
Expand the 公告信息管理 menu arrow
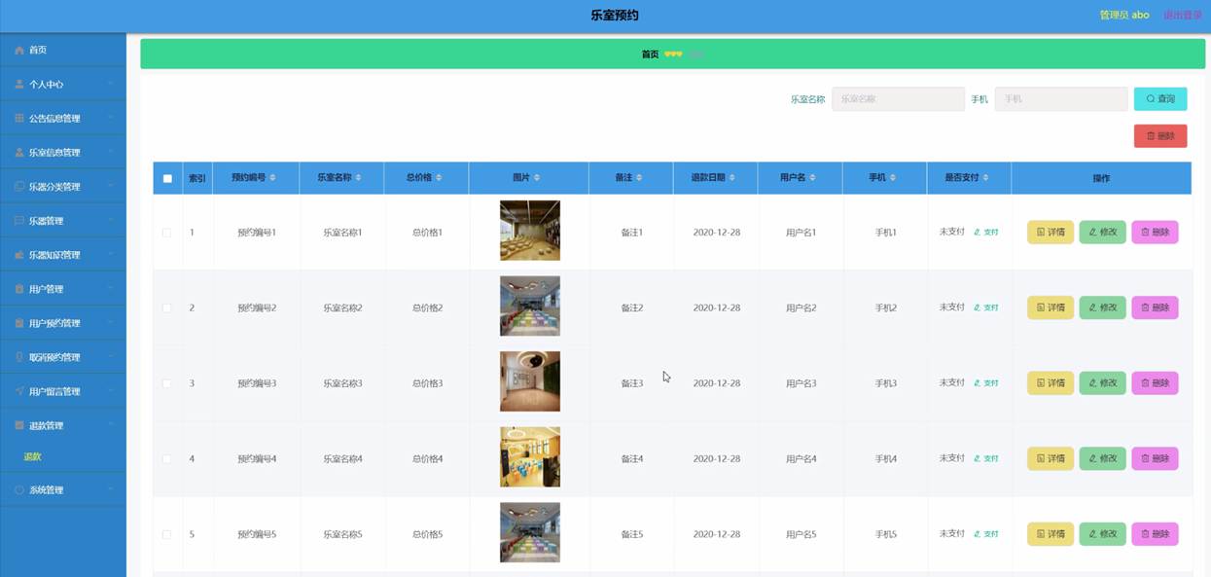111,118
